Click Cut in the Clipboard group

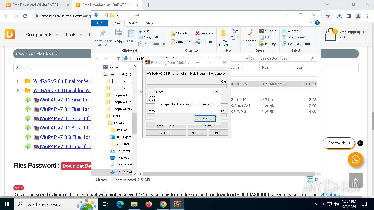(x=144, y=31)
